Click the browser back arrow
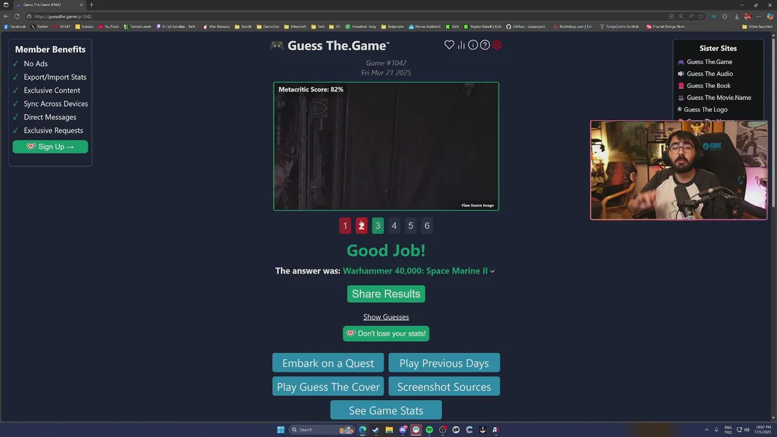Screen dimensions: 777x437 (x=6, y=16)
